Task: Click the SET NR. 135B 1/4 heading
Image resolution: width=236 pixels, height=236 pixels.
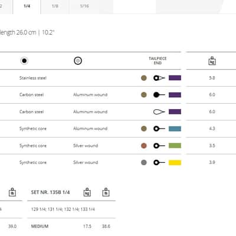Action: (x=50, y=192)
